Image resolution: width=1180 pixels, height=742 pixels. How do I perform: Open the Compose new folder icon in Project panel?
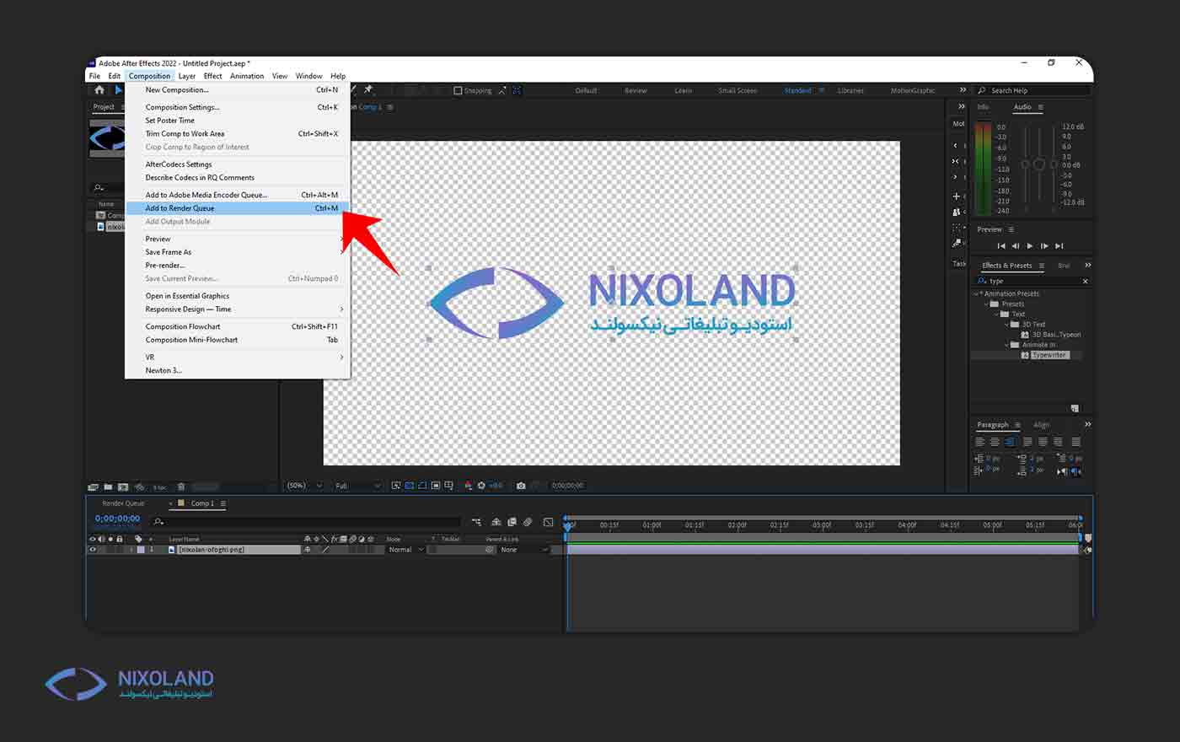[108, 487]
